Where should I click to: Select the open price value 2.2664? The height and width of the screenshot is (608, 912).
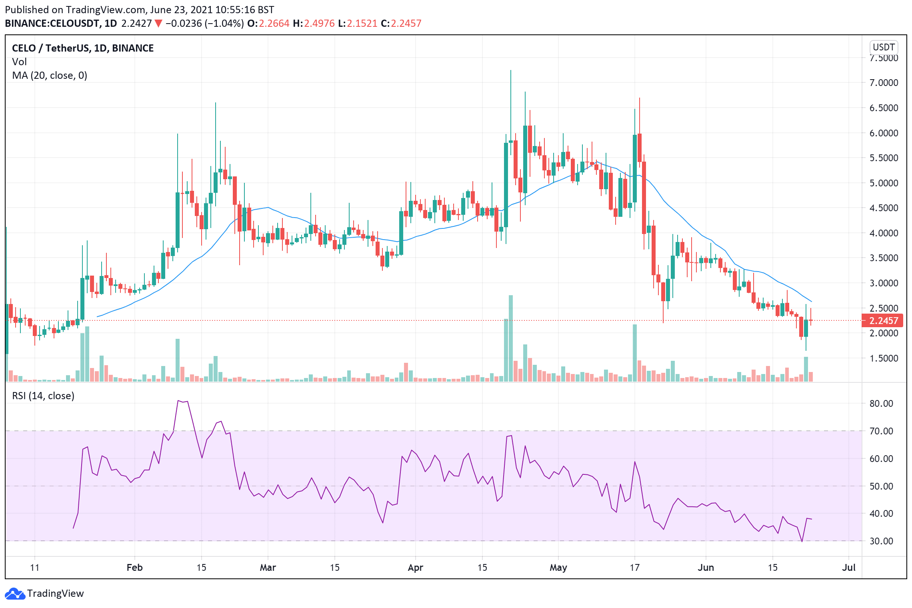click(274, 24)
